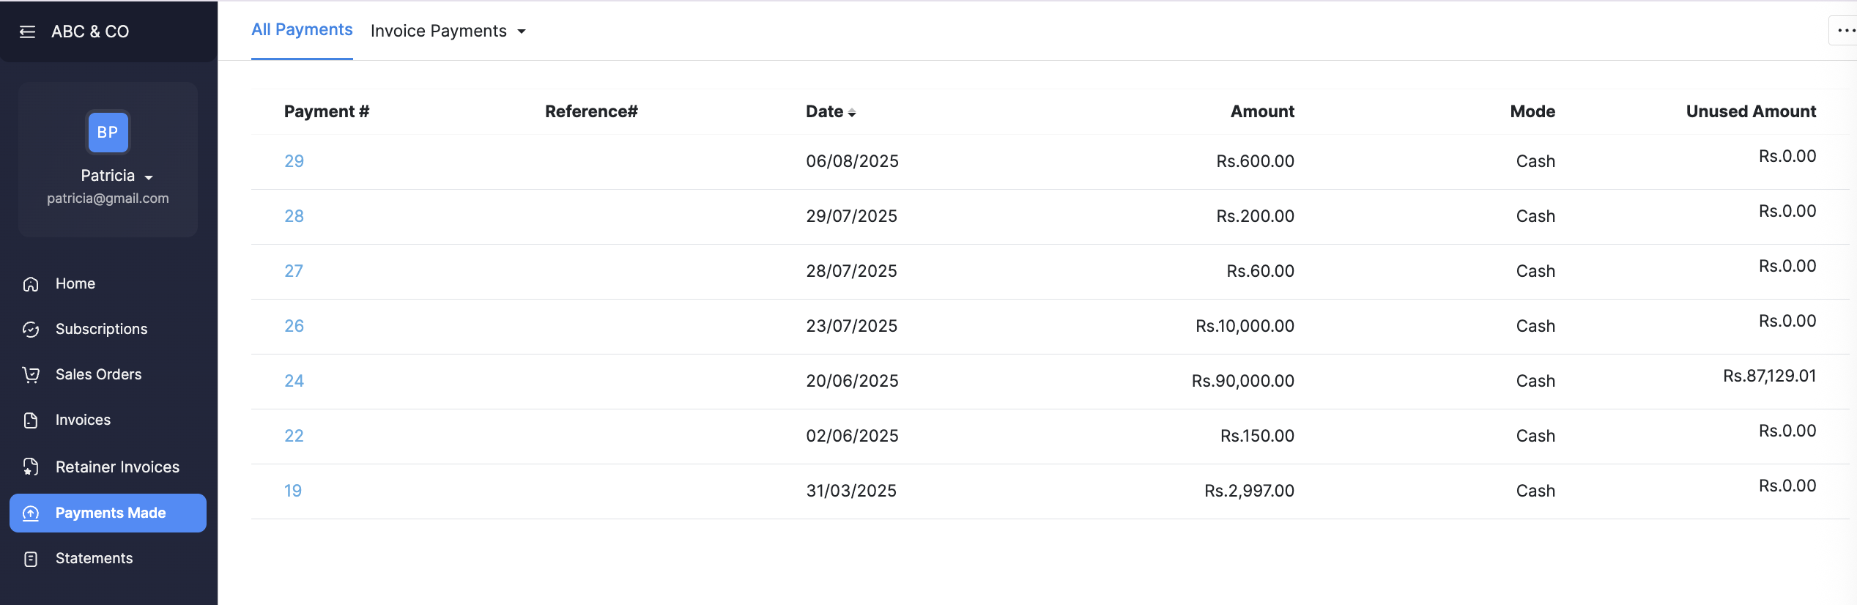This screenshot has height=605, width=1857.
Task: Select the Statements icon in sidebar
Action: (30, 558)
